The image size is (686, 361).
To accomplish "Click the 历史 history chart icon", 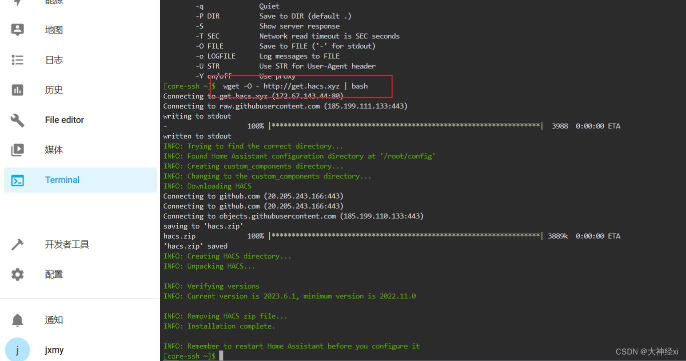I will click(18, 90).
